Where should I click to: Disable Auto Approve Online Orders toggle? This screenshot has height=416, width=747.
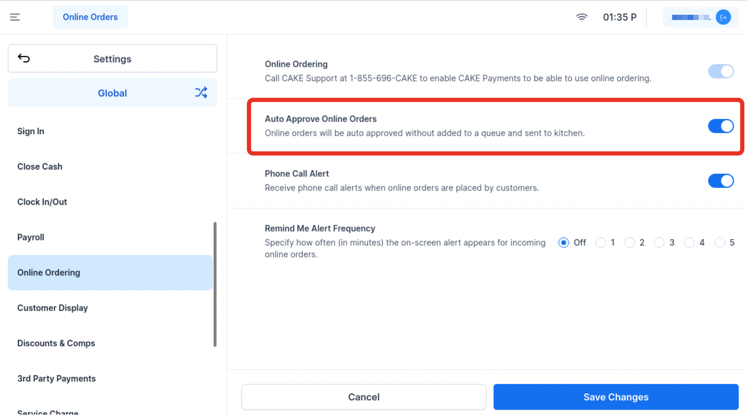tap(721, 126)
